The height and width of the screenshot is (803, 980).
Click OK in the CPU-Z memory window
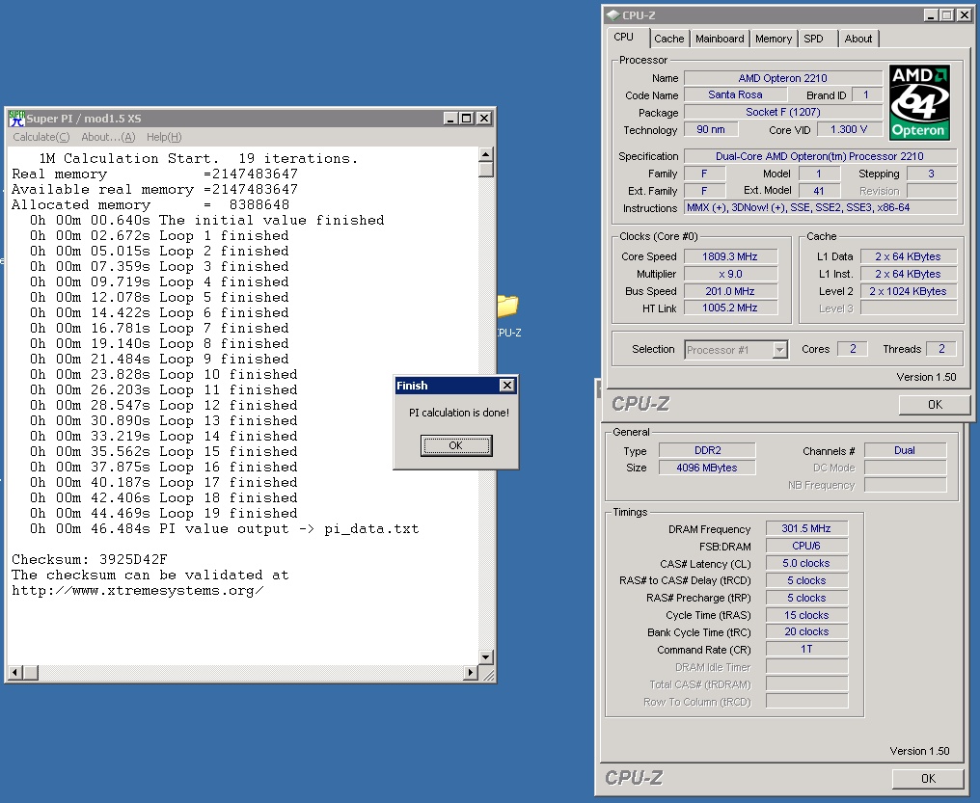coord(928,779)
